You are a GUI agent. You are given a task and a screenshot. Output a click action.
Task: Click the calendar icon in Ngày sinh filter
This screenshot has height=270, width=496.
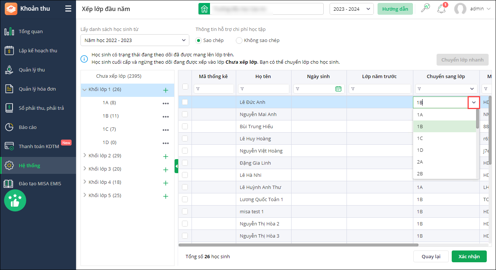[x=338, y=89]
